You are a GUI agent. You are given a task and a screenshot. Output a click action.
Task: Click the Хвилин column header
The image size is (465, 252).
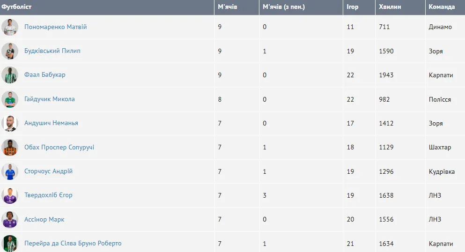[x=390, y=7]
